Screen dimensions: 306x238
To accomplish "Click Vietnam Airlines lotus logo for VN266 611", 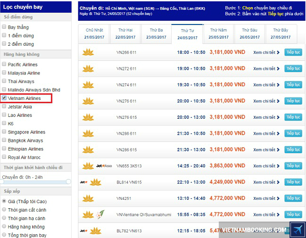I will 88,52.
